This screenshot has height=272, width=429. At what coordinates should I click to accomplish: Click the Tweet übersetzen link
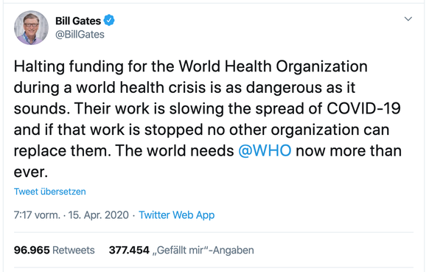point(50,192)
